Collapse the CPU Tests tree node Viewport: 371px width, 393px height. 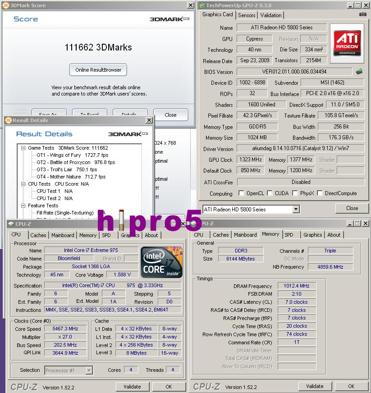click(23, 184)
